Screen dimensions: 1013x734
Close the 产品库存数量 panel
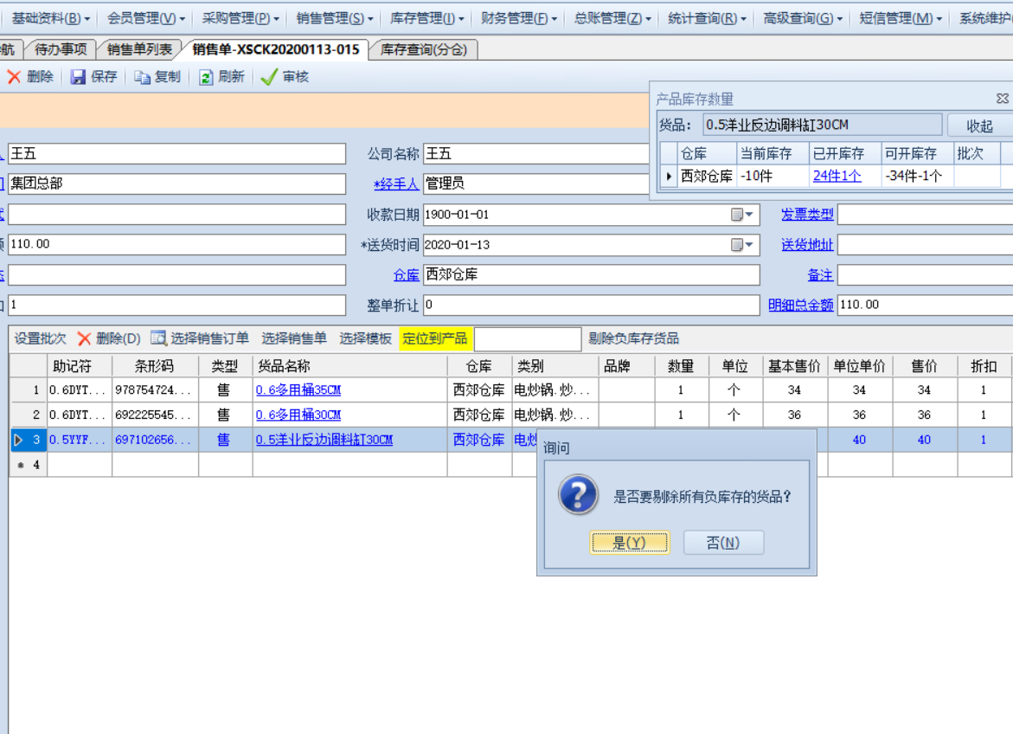[1002, 99]
